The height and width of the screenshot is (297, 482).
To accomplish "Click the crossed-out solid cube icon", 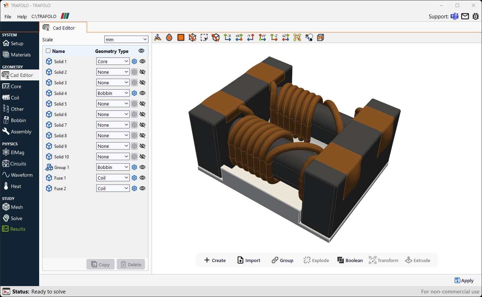I will (216, 37).
